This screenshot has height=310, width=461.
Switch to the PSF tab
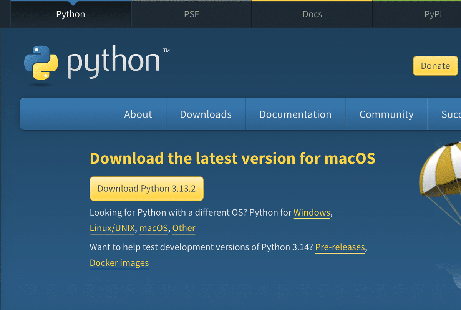point(191,15)
